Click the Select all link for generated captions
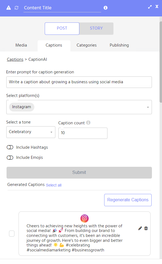 [53, 185]
